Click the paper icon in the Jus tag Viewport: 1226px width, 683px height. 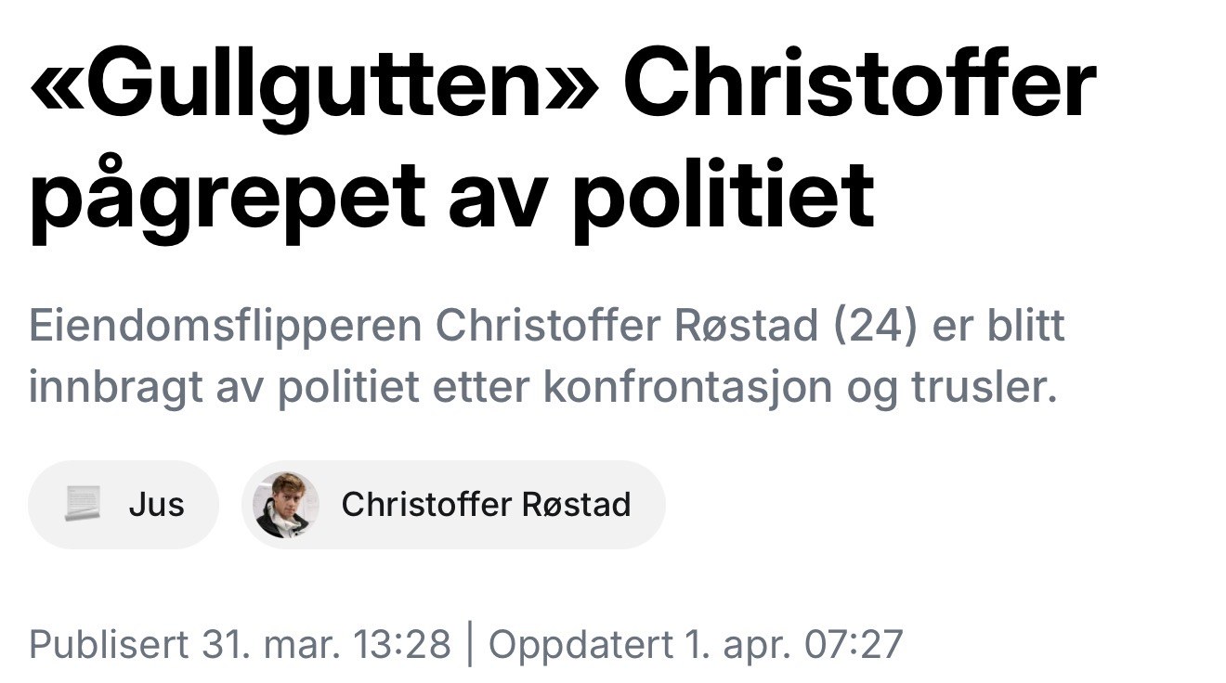coord(83,505)
